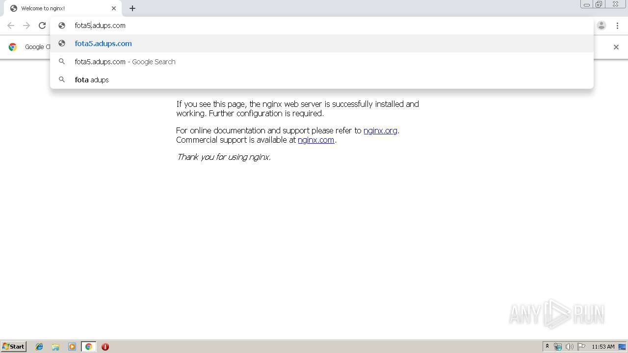This screenshot has width=628, height=353.
Task: Open the Windows Start menu
Action: [14, 347]
